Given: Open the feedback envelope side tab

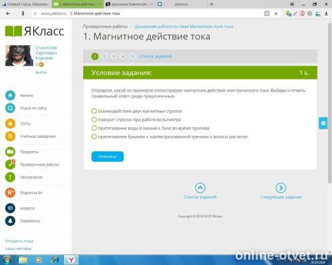Looking at the screenshot, I should click(x=323, y=123).
